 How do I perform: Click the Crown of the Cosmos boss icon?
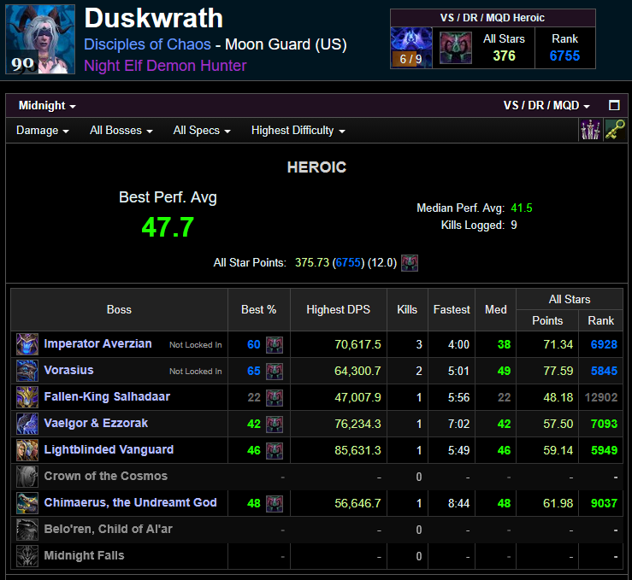27,477
